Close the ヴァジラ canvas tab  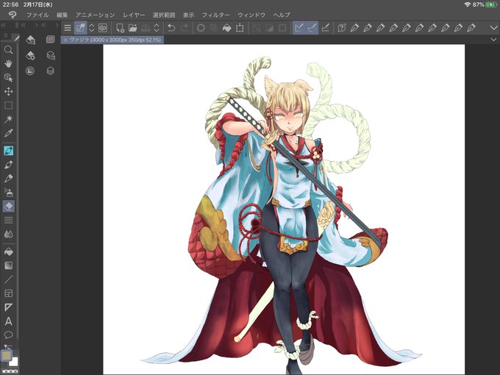click(x=65, y=40)
